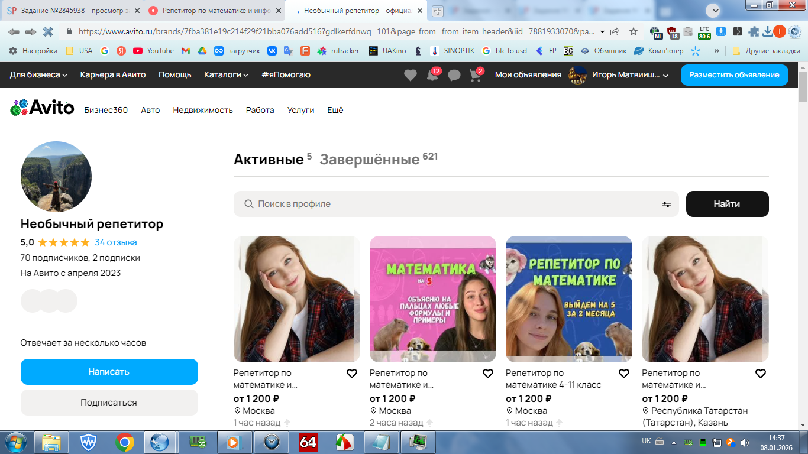
Task: Open the '34 отзыва' reviews link
Action: (x=116, y=242)
